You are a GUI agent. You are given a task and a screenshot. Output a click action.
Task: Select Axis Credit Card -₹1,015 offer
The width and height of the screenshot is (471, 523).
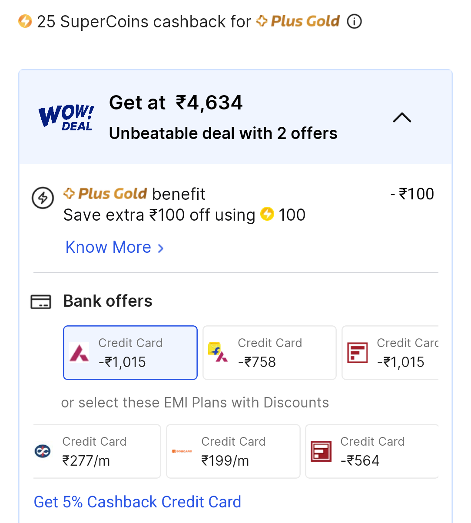click(130, 353)
